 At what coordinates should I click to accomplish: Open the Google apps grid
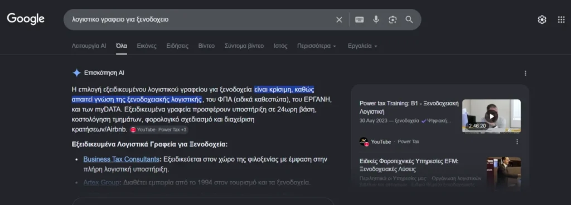(561, 19)
